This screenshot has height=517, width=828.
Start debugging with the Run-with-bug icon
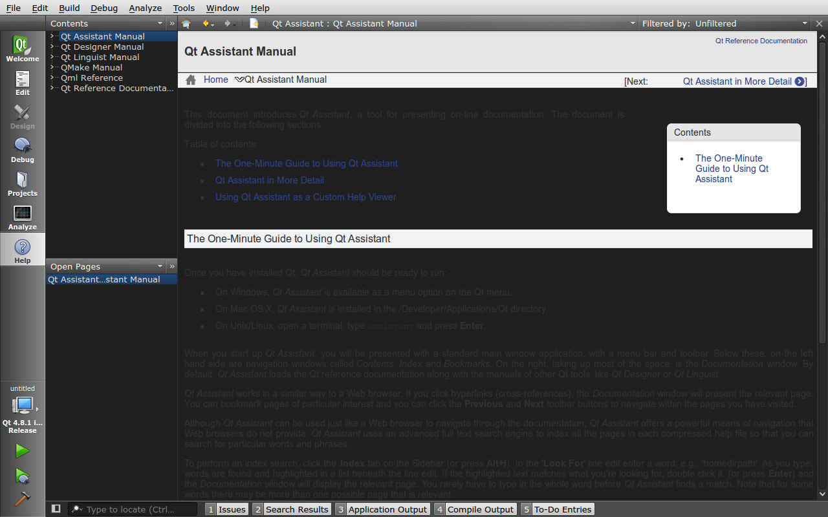[x=22, y=476]
